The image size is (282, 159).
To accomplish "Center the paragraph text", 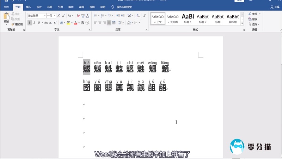I will point(100,23).
